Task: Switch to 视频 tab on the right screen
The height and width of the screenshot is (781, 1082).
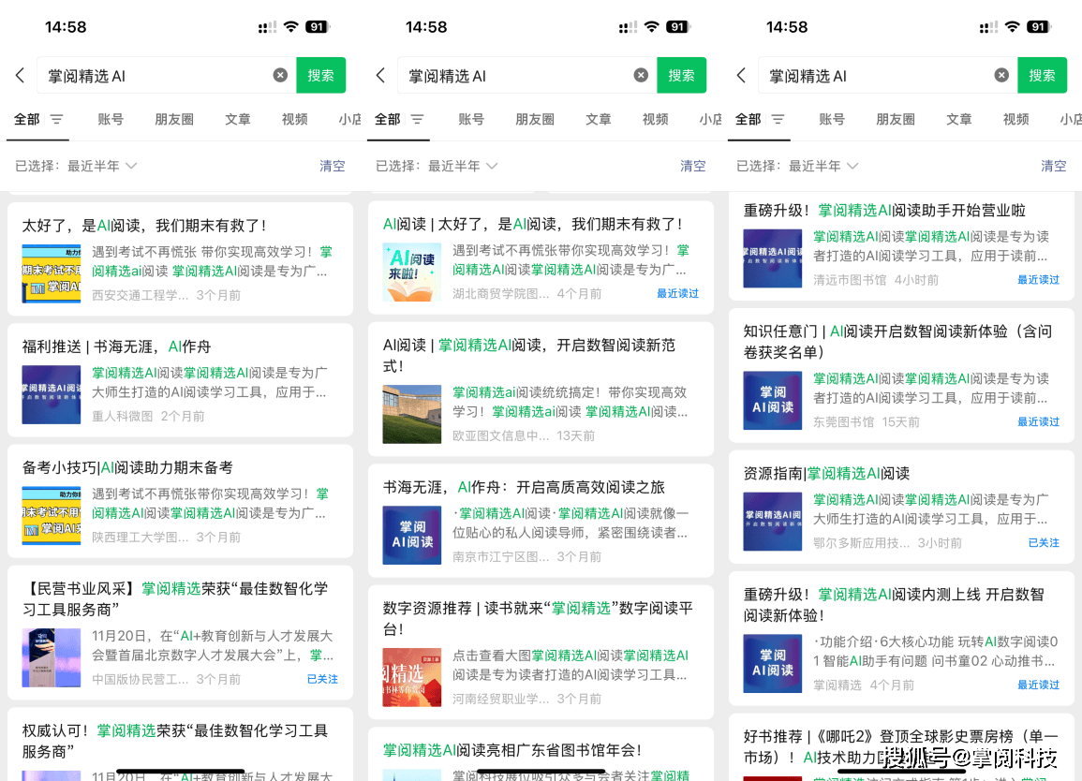Action: click(x=1015, y=119)
